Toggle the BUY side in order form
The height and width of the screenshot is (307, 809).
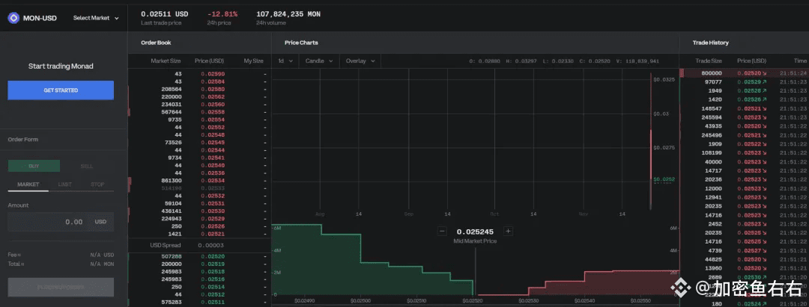[34, 166]
